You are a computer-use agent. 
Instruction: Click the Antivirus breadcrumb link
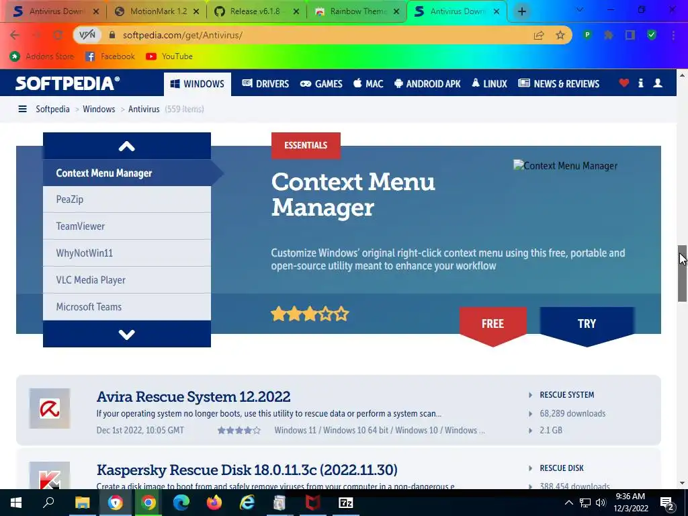(144, 109)
